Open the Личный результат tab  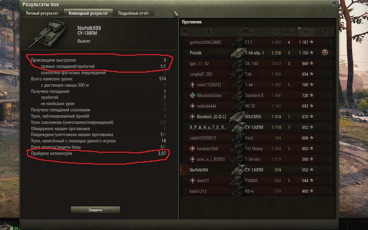coord(42,13)
